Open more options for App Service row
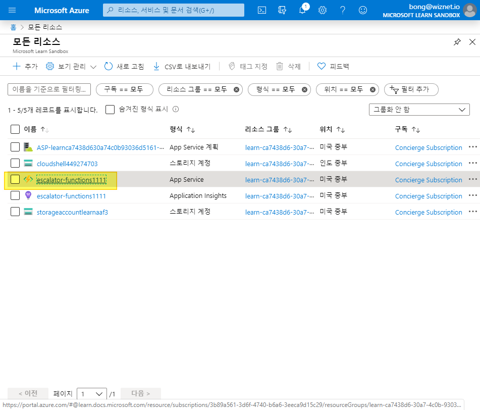 pos(472,179)
